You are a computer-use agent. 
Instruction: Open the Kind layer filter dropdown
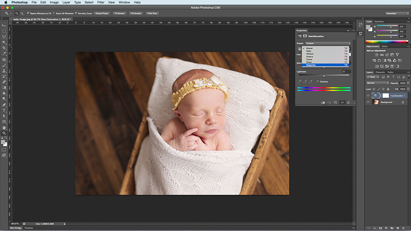373,77
